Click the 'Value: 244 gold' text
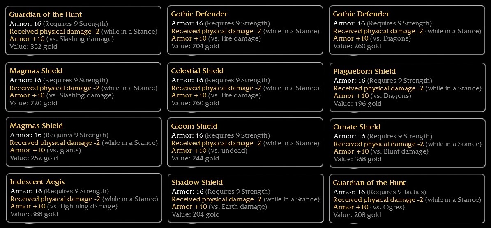The image size is (491, 228). click(x=195, y=158)
